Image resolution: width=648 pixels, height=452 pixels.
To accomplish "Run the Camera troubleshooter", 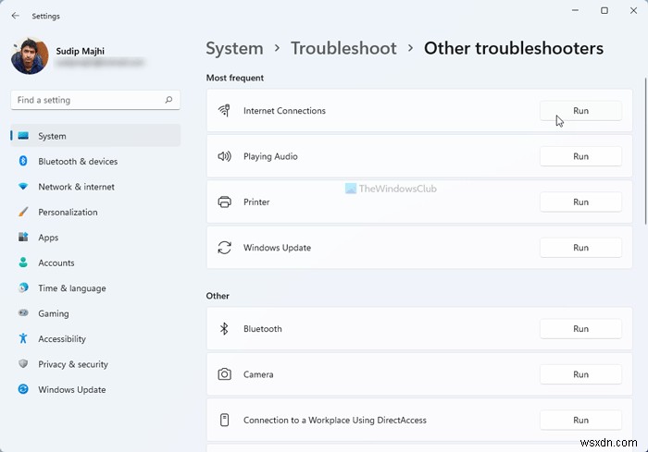I will [x=580, y=374].
